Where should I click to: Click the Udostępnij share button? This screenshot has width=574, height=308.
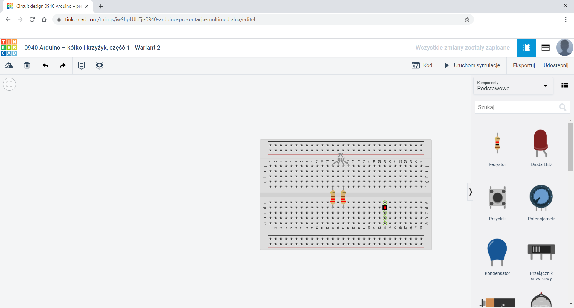556,65
